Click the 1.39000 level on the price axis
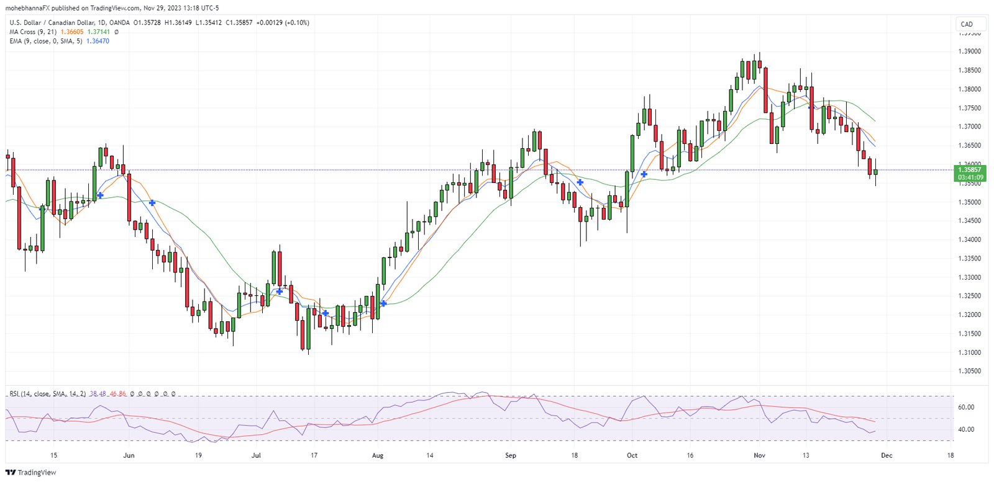 [x=969, y=51]
